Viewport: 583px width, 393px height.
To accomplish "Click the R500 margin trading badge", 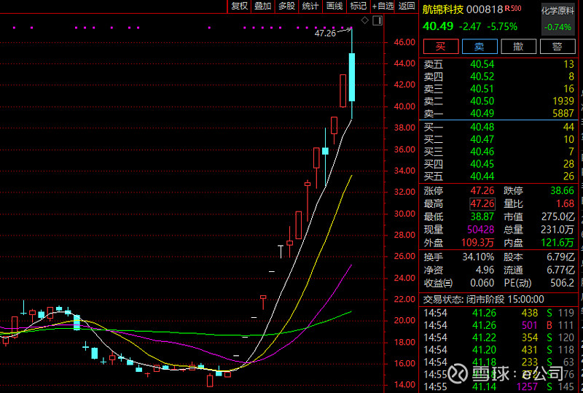I will (514, 9).
